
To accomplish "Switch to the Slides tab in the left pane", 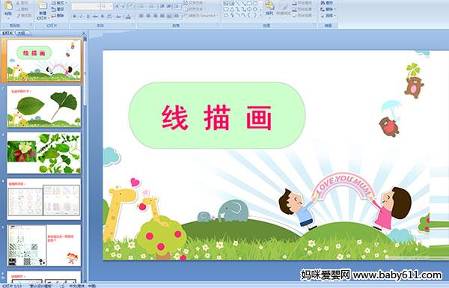I will pos(7,33).
